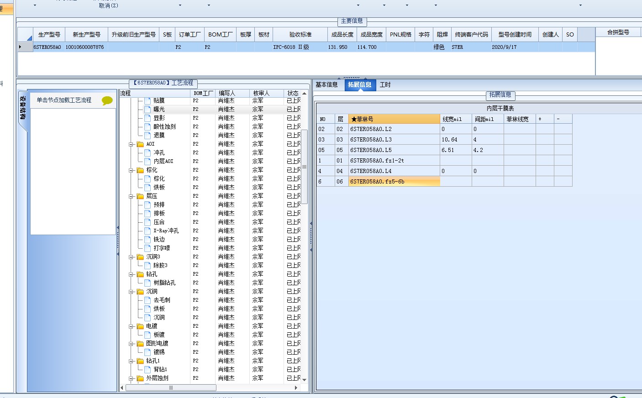Open the 工时 tab

(x=385, y=85)
